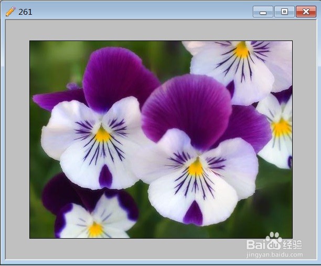Maximize the 261 window

284,12
